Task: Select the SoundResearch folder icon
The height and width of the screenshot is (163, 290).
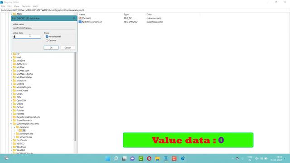Action: (x=14, y=120)
